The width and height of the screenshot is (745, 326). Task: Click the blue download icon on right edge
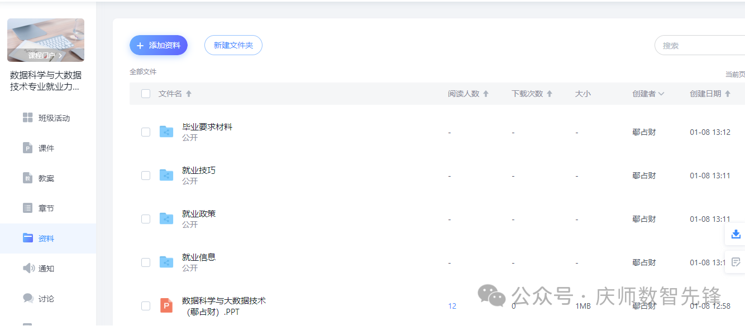tap(736, 234)
